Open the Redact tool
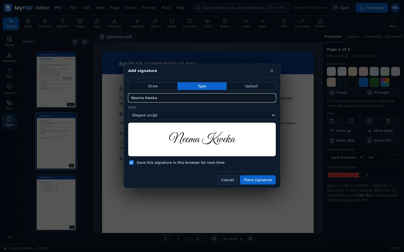The width and height of the screenshot is (404, 252). coord(225,23)
